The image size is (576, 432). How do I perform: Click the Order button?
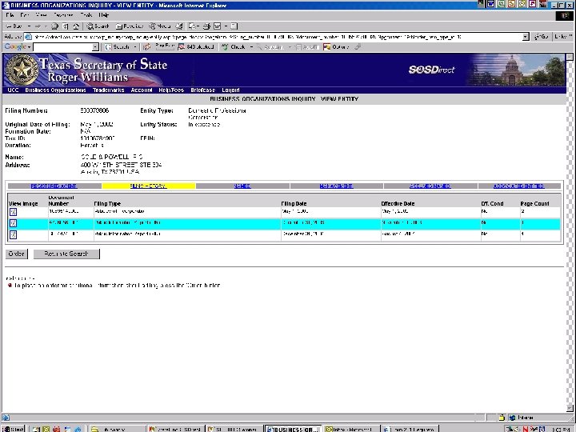[x=17, y=254]
